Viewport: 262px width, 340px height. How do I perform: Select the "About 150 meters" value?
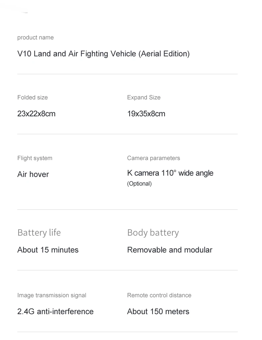[158, 312]
